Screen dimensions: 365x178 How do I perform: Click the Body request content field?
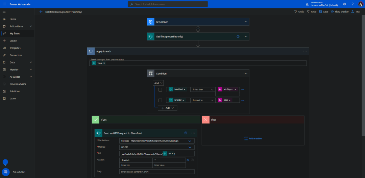157,172
